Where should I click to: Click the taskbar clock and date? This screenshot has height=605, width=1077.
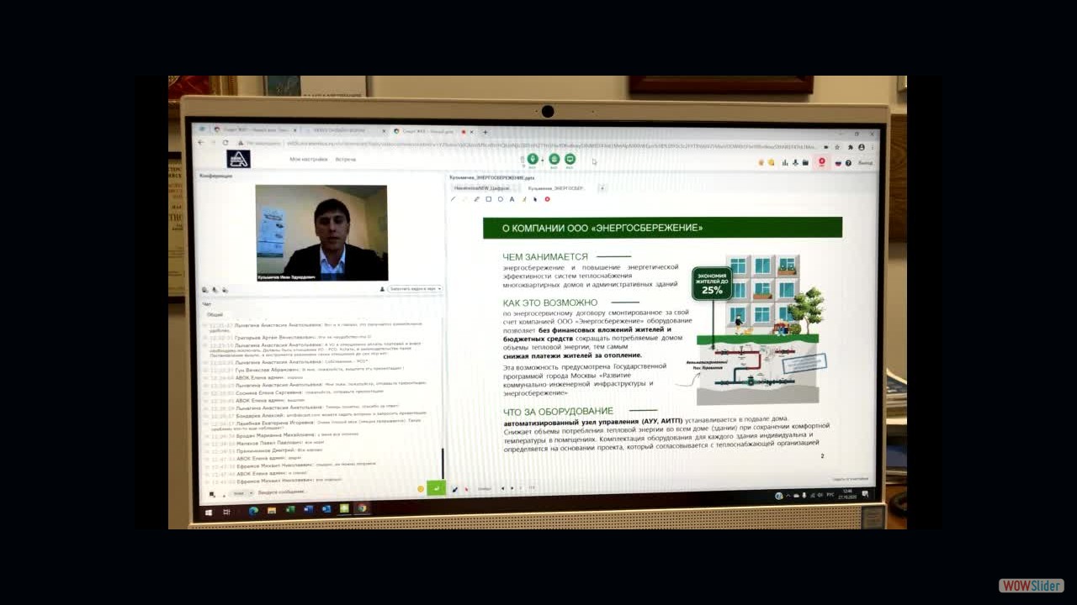pyautogui.click(x=848, y=493)
